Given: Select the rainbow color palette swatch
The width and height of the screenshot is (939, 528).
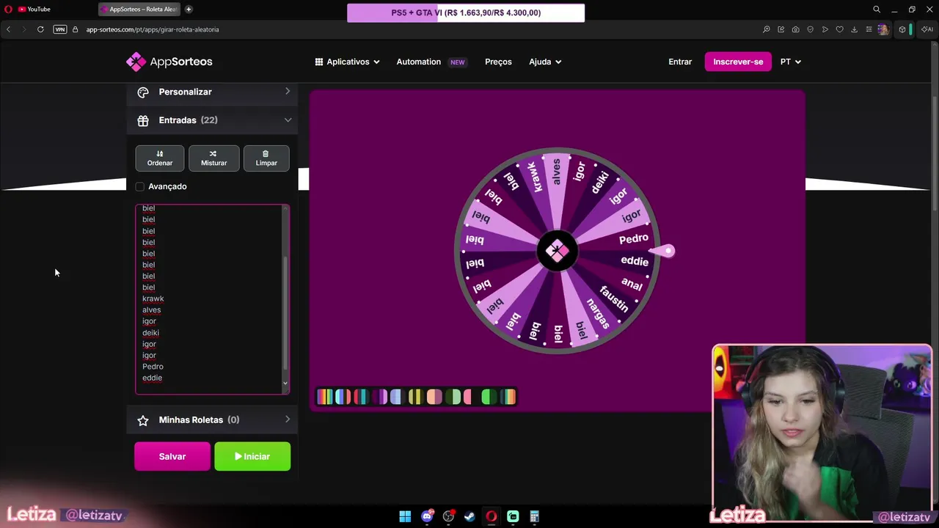Looking at the screenshot, I should pyautogui.click(x=325, y=397).
